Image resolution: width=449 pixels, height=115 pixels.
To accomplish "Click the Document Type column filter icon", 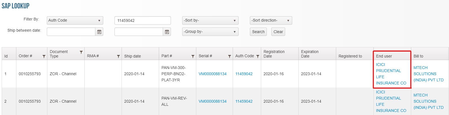I will (81, 52).
